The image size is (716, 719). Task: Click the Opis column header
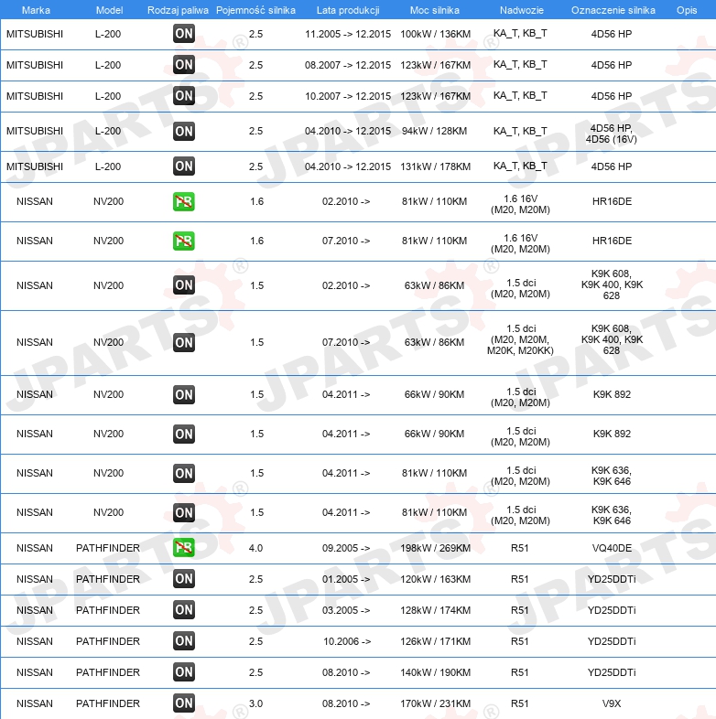(x=687, y=10)
